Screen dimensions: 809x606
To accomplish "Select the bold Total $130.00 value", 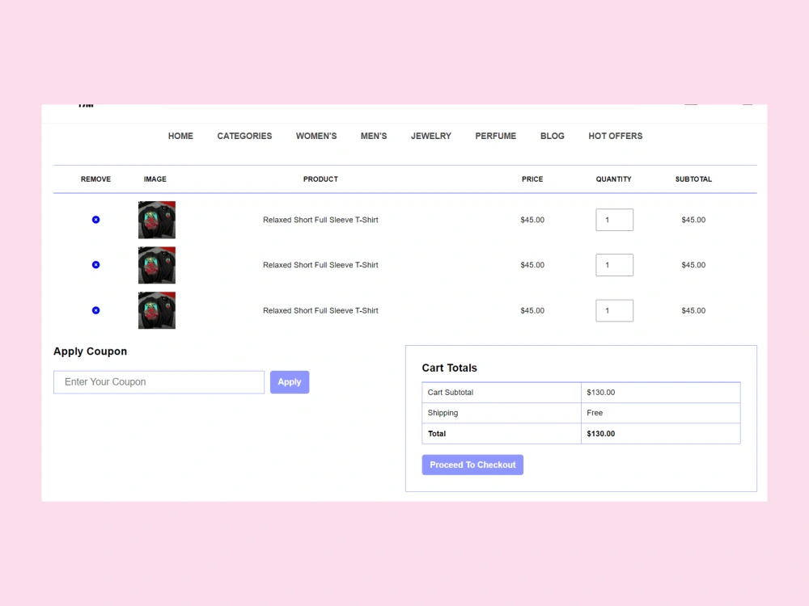I will coord(600,434).
